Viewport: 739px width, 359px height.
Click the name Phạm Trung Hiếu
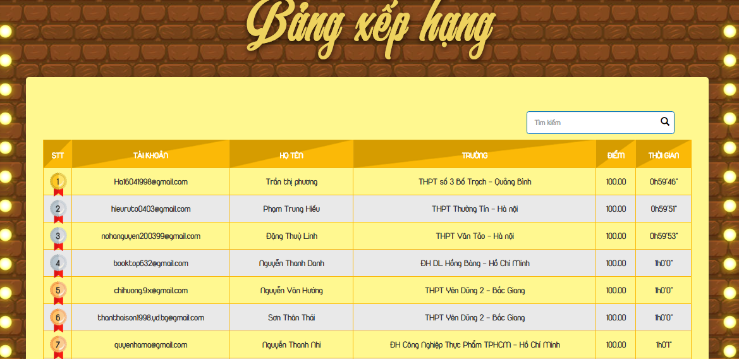pos(291,209)
